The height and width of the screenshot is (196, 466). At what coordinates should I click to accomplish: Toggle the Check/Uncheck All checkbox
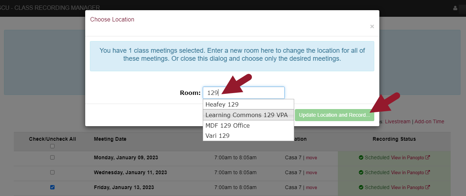pyautogui.click(x=52, y=146)
